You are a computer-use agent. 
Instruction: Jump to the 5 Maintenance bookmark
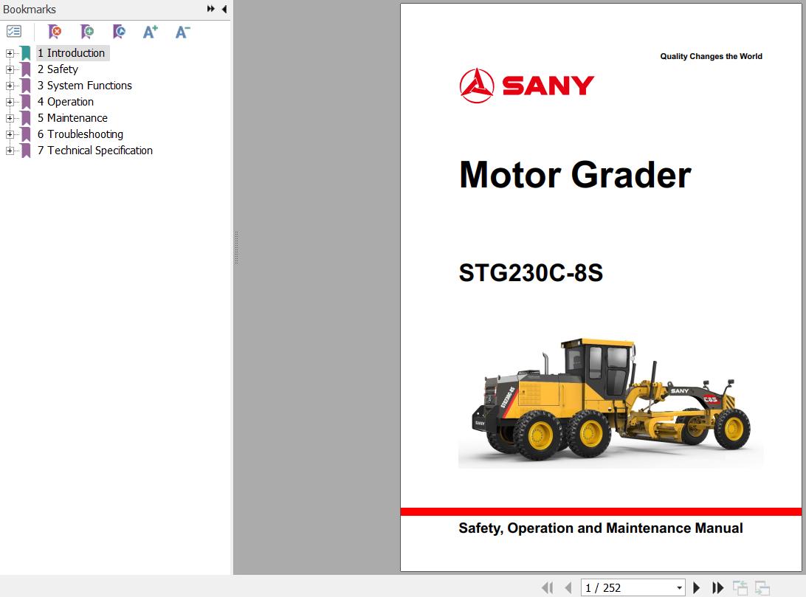click(x=72, y=118)
